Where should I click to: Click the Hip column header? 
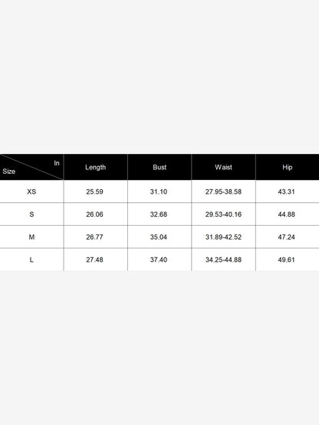(288, 167)
